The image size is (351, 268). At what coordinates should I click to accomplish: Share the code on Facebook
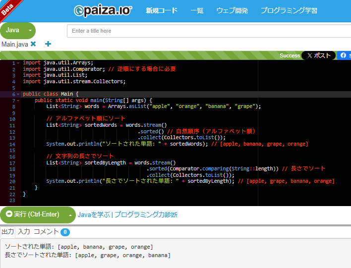[344, 55]
